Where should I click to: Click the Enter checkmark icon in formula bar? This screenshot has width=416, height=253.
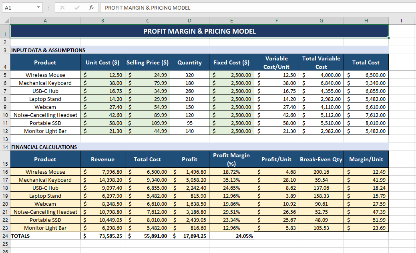77,8
